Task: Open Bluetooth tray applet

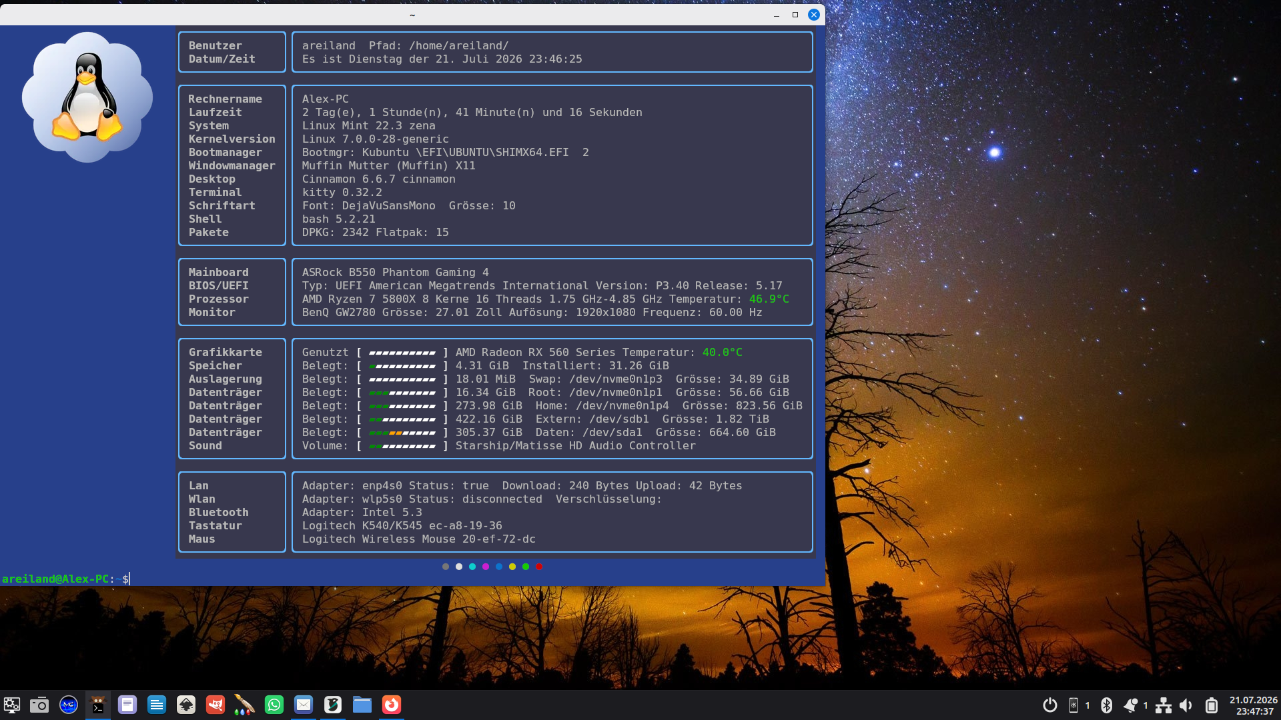Action: (1107, 705)
